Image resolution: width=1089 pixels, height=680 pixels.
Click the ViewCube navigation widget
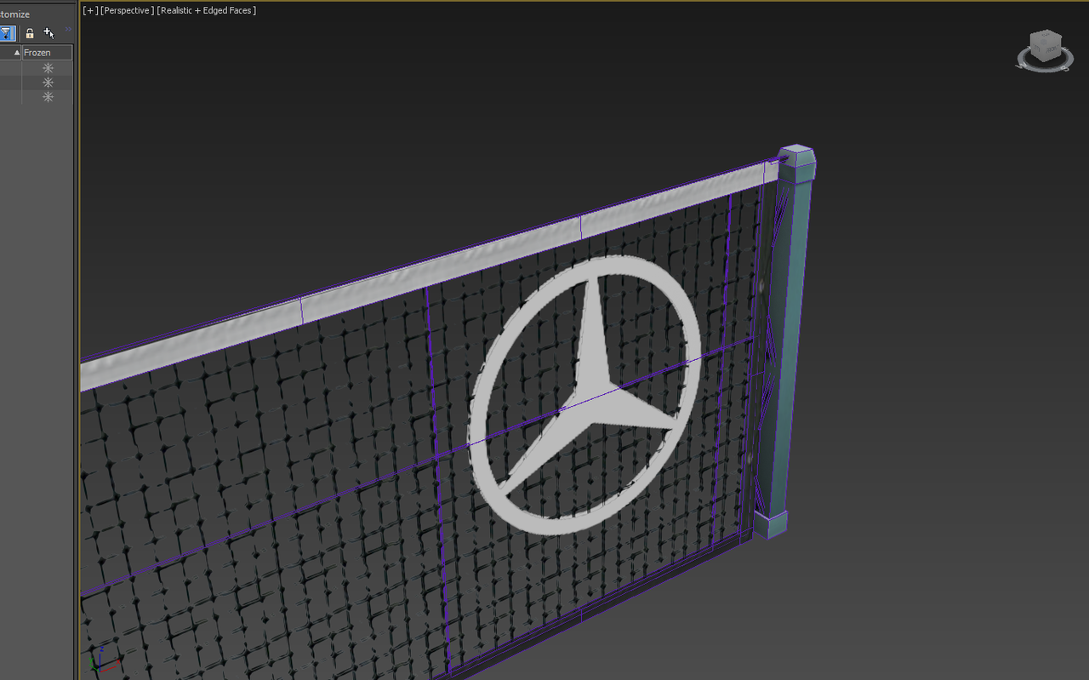(1045, 50)
